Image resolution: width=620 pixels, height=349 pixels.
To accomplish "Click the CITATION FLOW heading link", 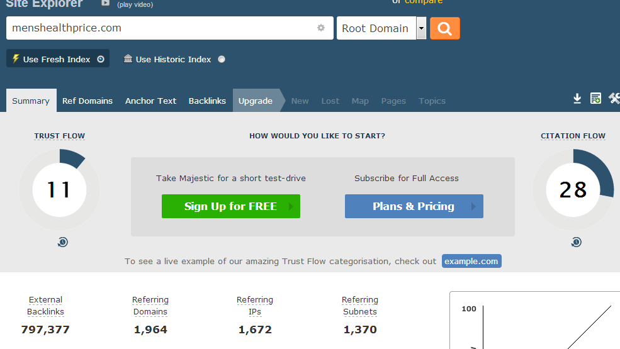I will (573, 136).
